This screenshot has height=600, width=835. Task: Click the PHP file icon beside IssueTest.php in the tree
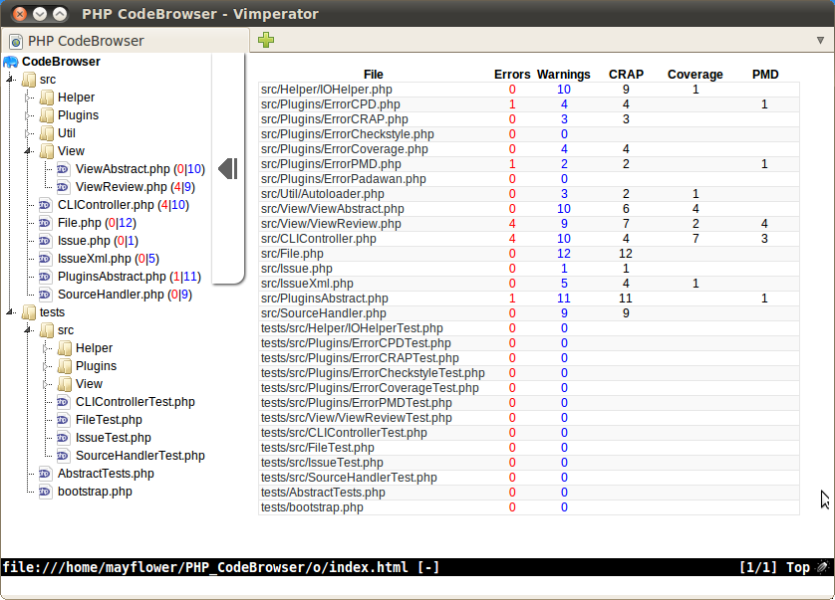[63, 438]
